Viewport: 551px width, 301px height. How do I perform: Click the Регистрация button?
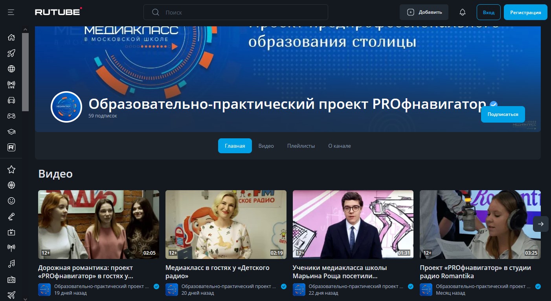coord(525,12)
